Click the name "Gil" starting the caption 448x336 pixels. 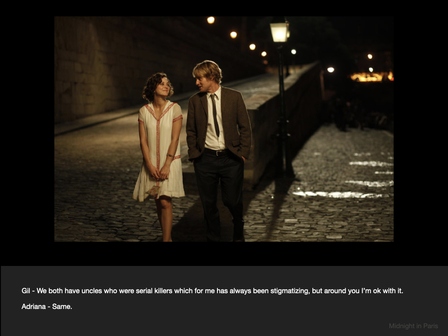[26, 291]
